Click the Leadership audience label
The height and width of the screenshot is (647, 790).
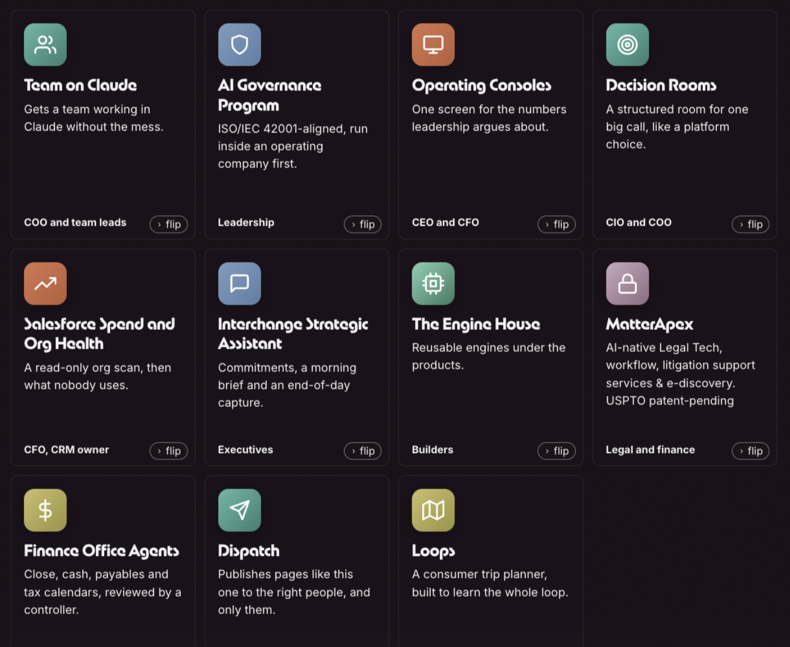[246, 223]
